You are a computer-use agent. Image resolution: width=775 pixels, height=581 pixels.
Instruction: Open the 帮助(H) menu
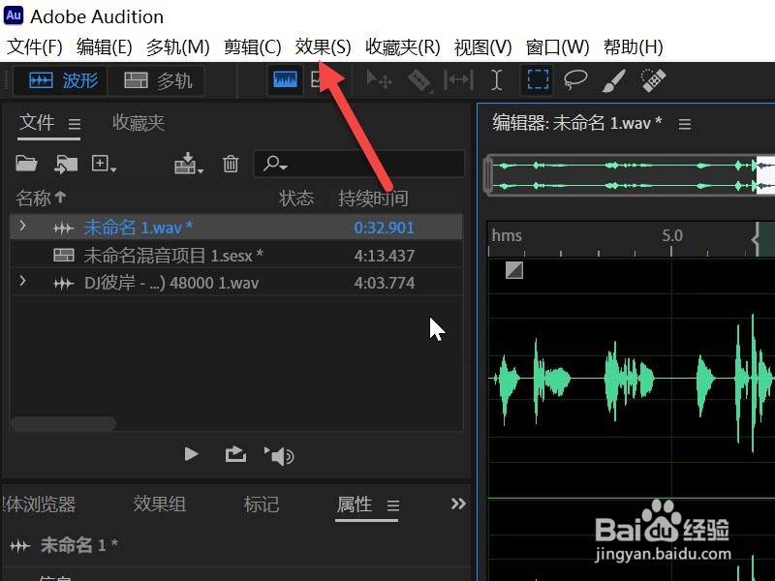pyautogui.click(x=634, y=46)
